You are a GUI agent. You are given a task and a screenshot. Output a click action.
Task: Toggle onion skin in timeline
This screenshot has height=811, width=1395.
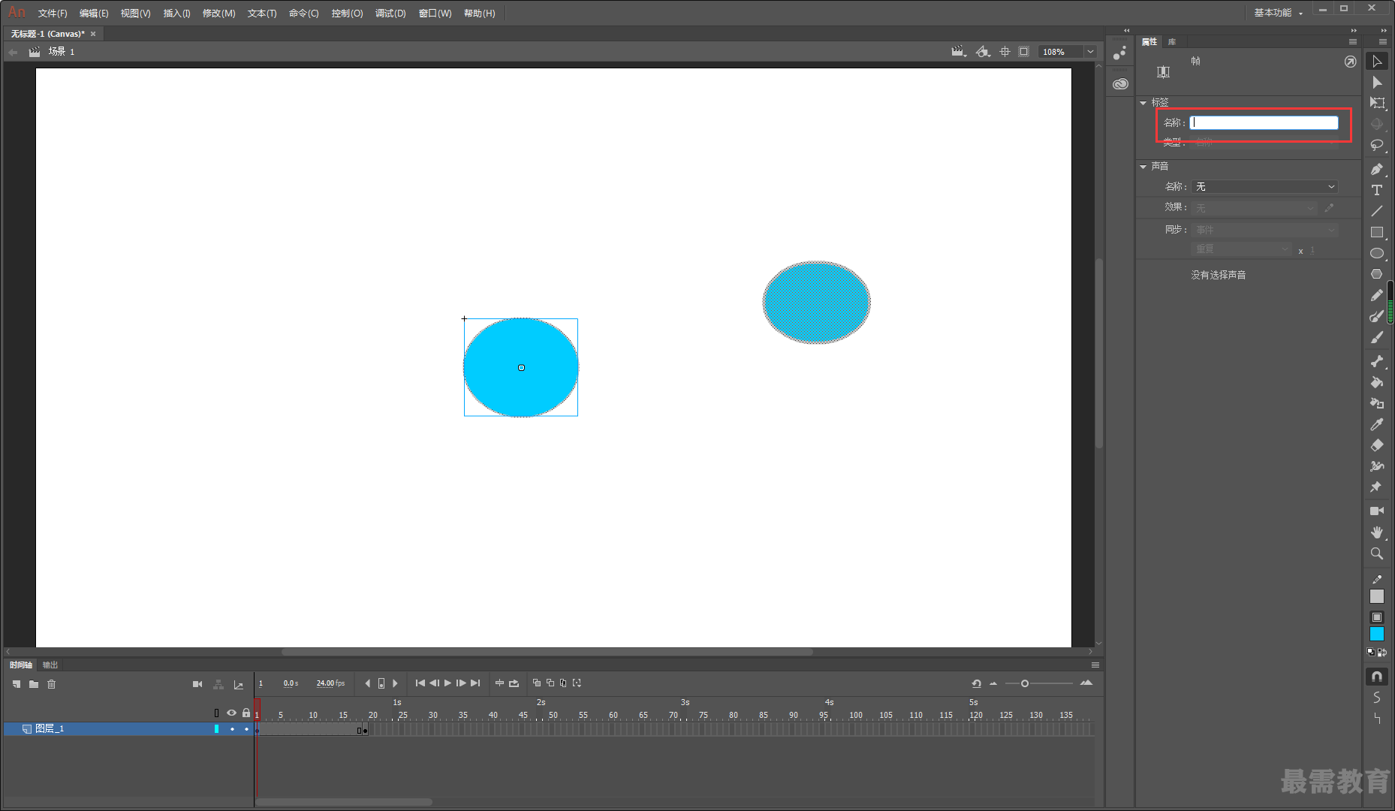536,683
